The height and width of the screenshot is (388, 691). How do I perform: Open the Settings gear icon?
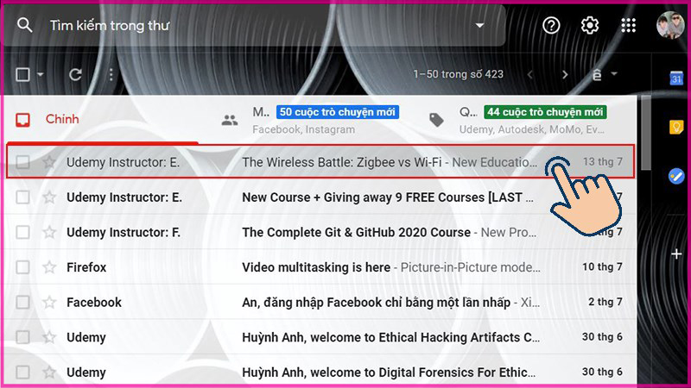pyautogui.click(x=590, y=25)
